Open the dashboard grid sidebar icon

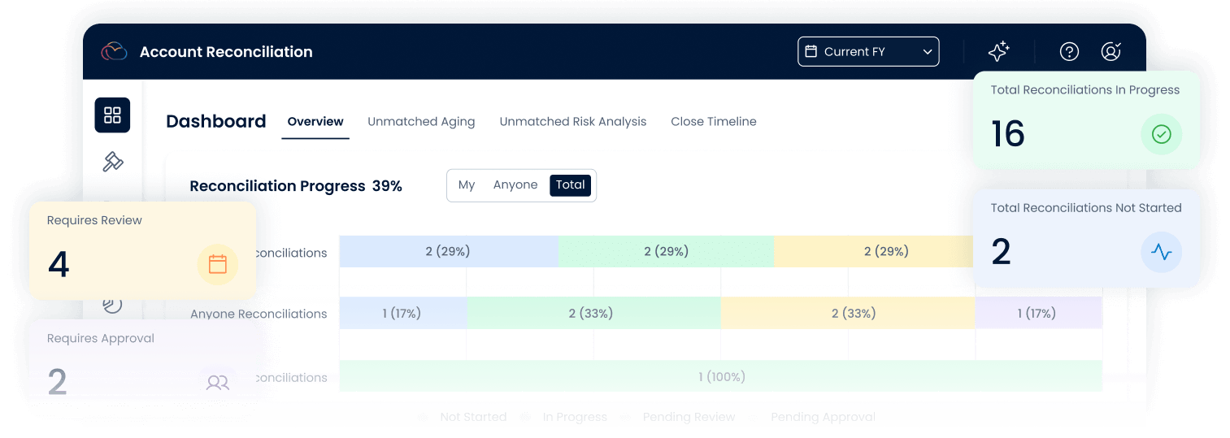112,115
